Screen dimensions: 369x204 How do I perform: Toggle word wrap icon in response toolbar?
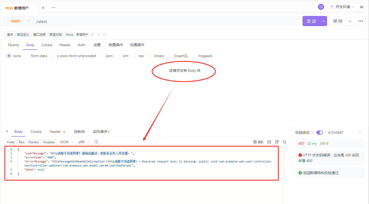[x=96, y=142]
